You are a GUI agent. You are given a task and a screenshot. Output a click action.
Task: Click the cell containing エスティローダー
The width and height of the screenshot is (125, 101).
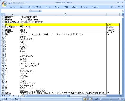click(x=63, y=56)
